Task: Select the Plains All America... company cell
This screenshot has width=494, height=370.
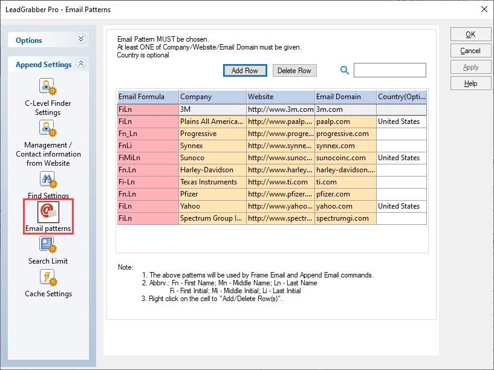Action: [212, 122]
